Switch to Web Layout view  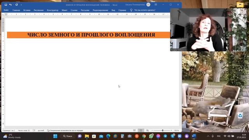147,131
